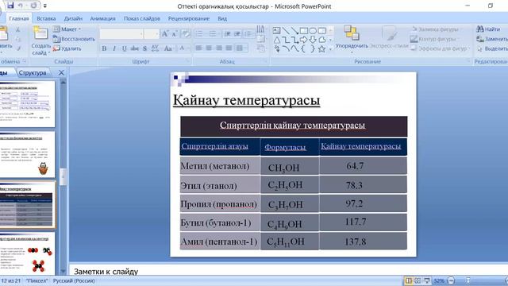Image resolution: width=508 pixels, height=286 pixels.
Task: Select the 5-Point Star shape
Action: [321, 49]
